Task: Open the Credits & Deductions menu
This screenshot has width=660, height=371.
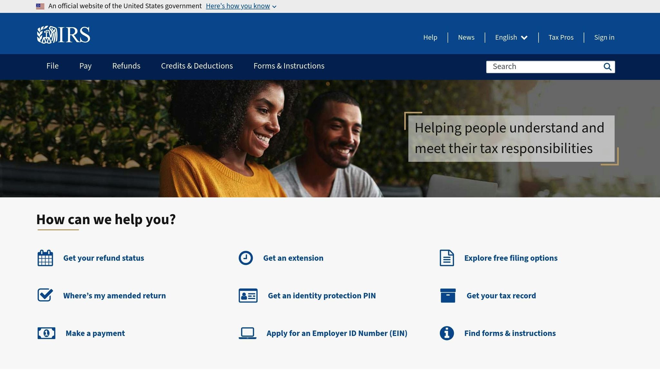Action: coord(197,66)
